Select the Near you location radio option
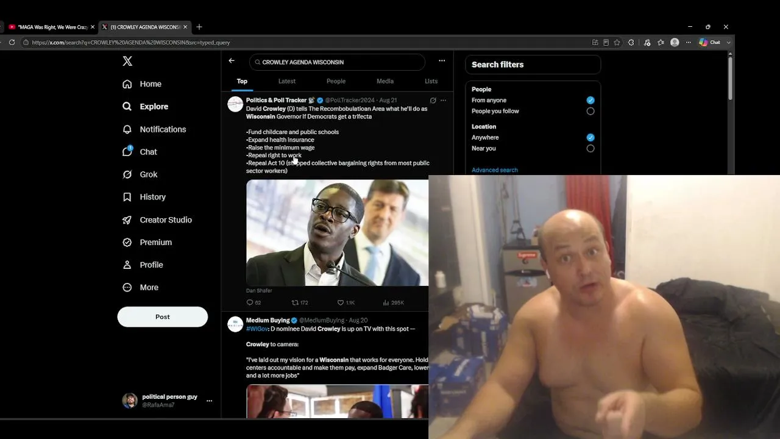The height and width of the screenshot is (439, 780). (x=590, y=148)
